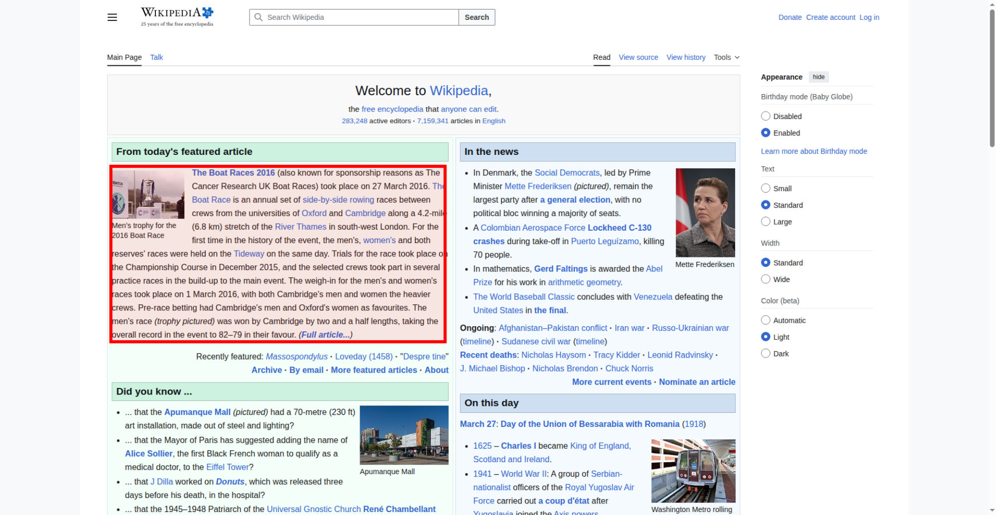Viewport: 996px width, 515px height.
Task: Open the Washington Metro train image
Action: 693,471
